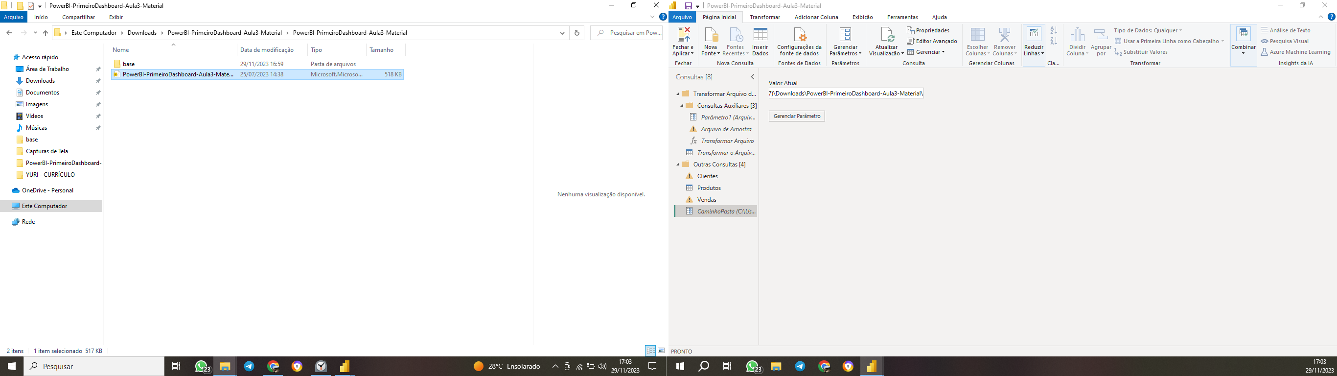Collapse the Consultas pane
1337x376 pixels.
[753, 77]
